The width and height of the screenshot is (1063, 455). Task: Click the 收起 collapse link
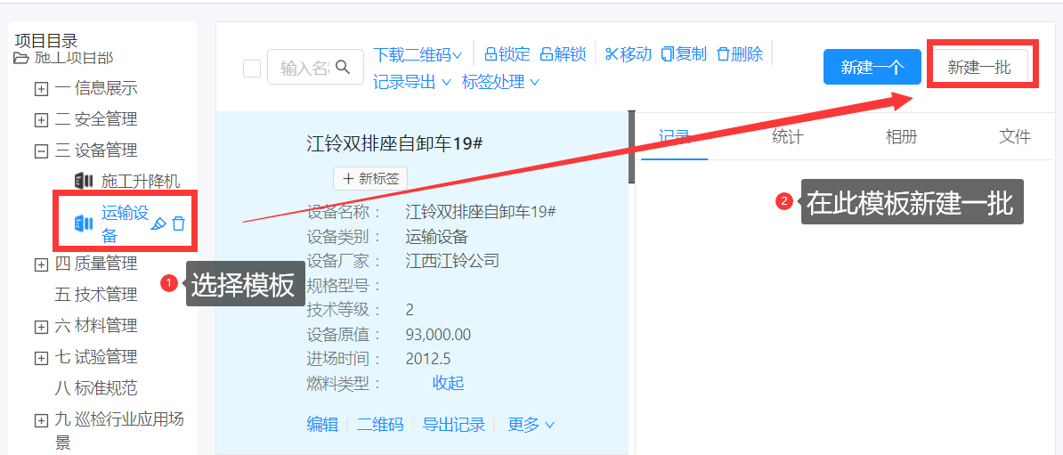pyautogui.click(x=448, y=383)
